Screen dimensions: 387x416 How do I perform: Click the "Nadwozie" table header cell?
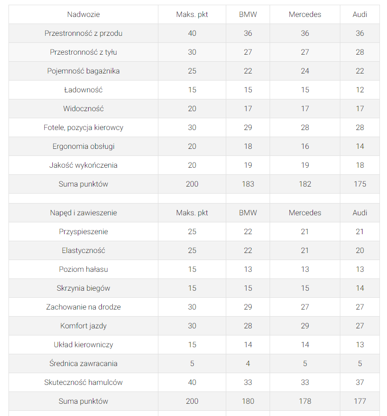(83, 15)
